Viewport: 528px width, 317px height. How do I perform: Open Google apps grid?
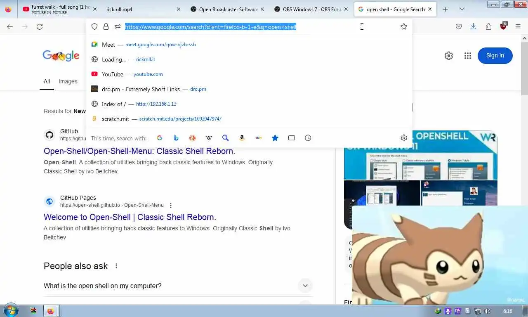pos(467,56)
